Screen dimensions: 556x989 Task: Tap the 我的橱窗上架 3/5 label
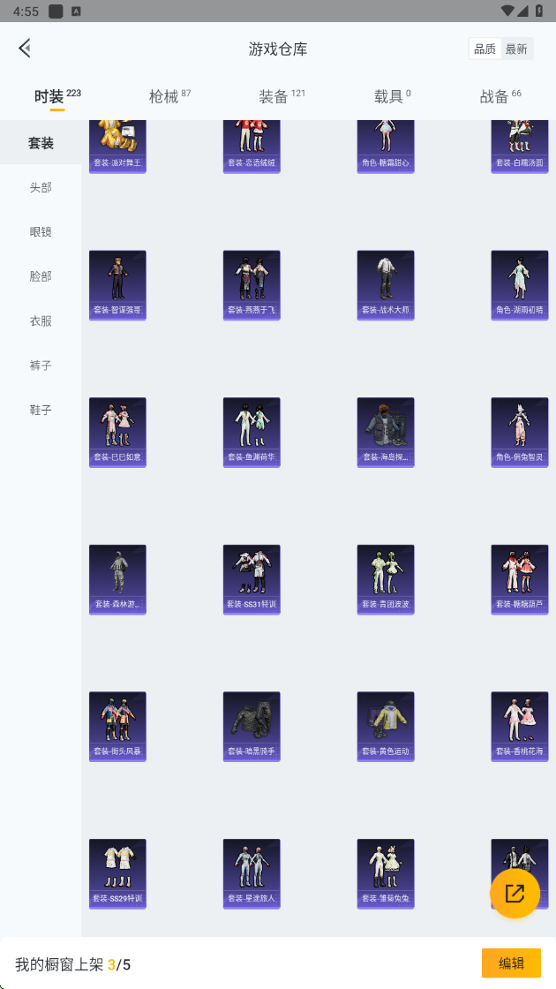(x=73, y=964)
